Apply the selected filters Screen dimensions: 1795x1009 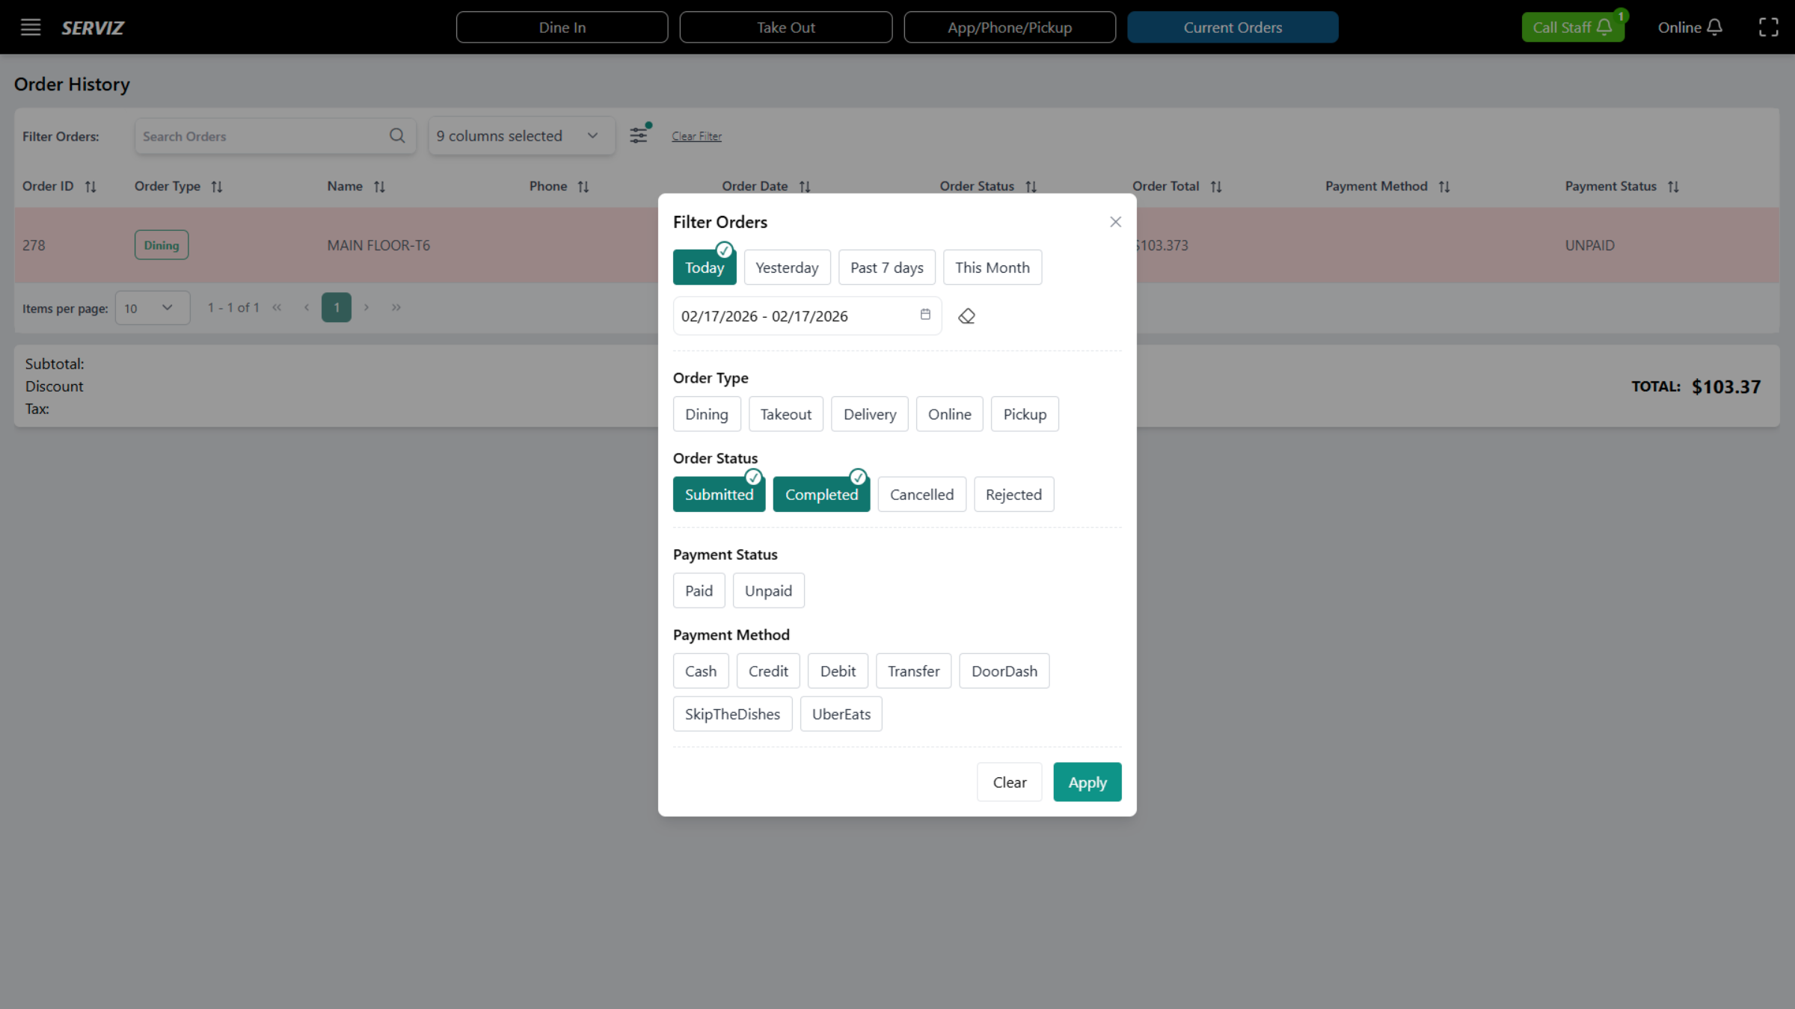click(x=1087, y=782)
